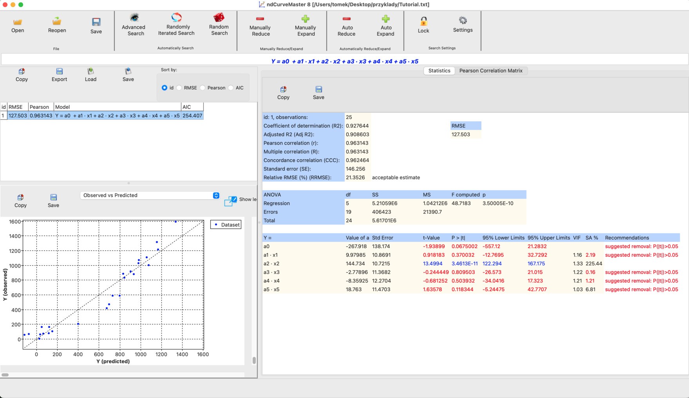
Task: Click Manually Expand to add a term
Action: [x=306, y=26]
